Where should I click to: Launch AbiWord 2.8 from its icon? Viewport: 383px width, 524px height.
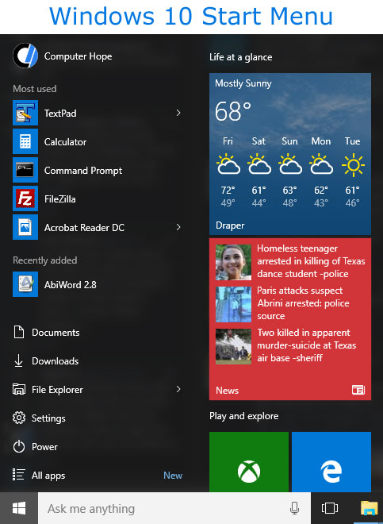coord(25,284)
